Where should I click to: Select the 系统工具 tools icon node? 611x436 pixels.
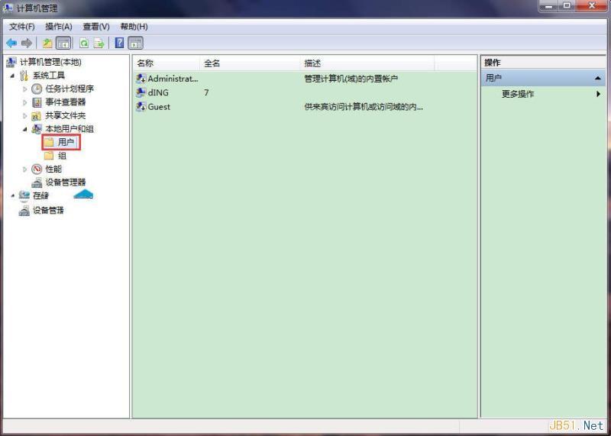tap(24, 75)
